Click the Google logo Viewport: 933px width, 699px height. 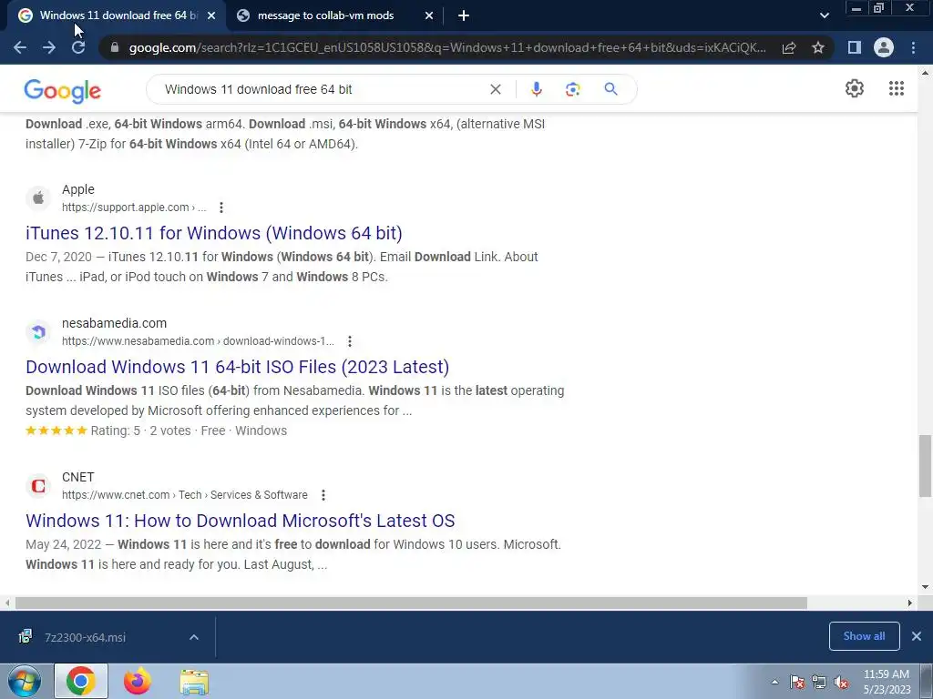point(63,91)
